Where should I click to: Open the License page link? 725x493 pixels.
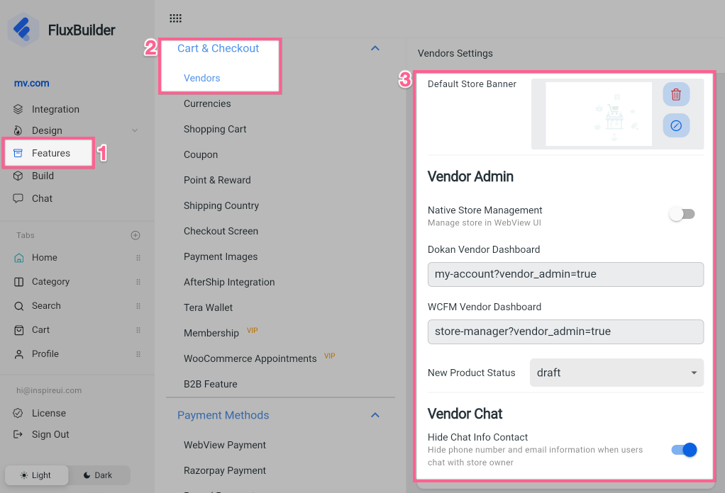[x=48, y=413]
